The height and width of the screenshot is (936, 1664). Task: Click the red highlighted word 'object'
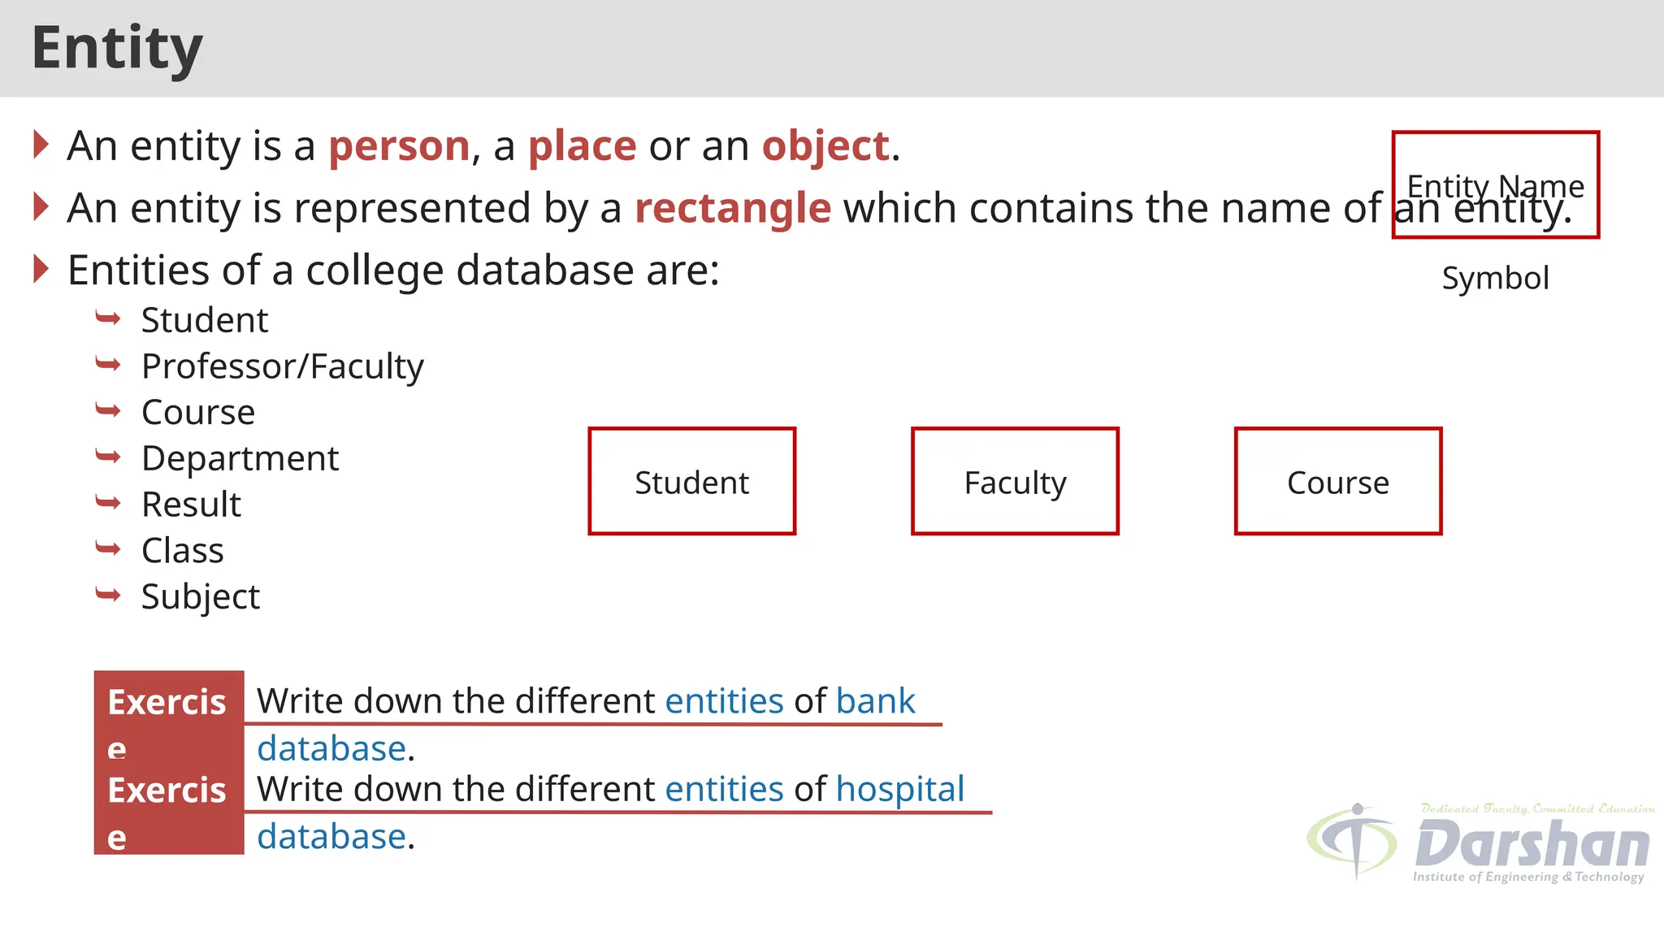coord(825,146)
